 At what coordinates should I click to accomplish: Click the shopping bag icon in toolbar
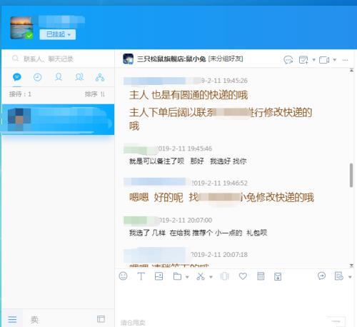tap(278, 276)
